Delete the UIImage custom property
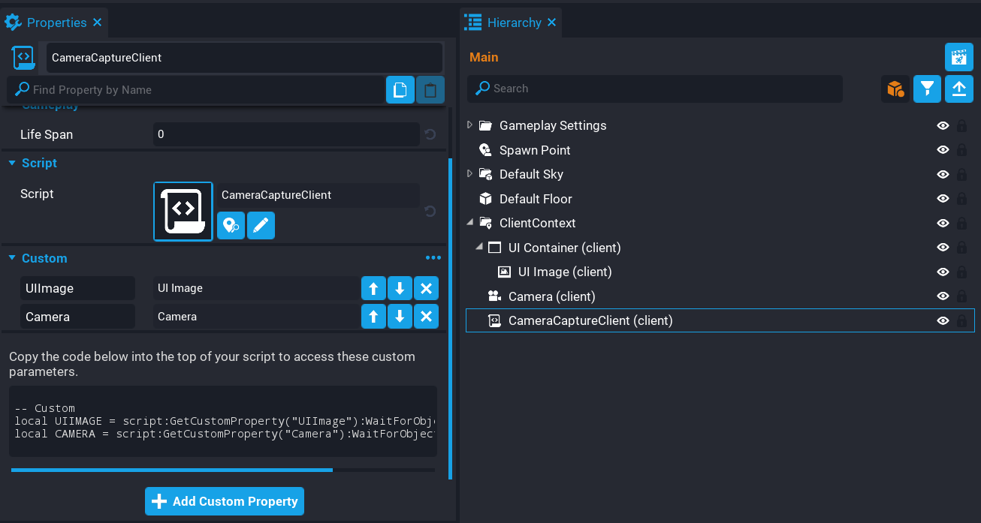This screenshot has width=981, height=523. [426, 288]
